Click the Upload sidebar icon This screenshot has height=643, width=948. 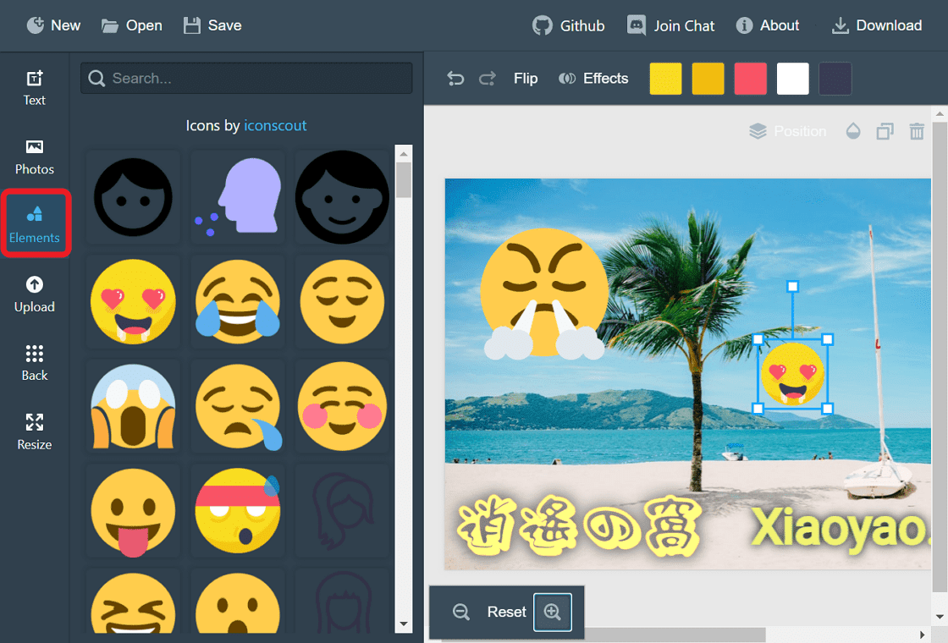pyautogui.click(x=34, y=294)
